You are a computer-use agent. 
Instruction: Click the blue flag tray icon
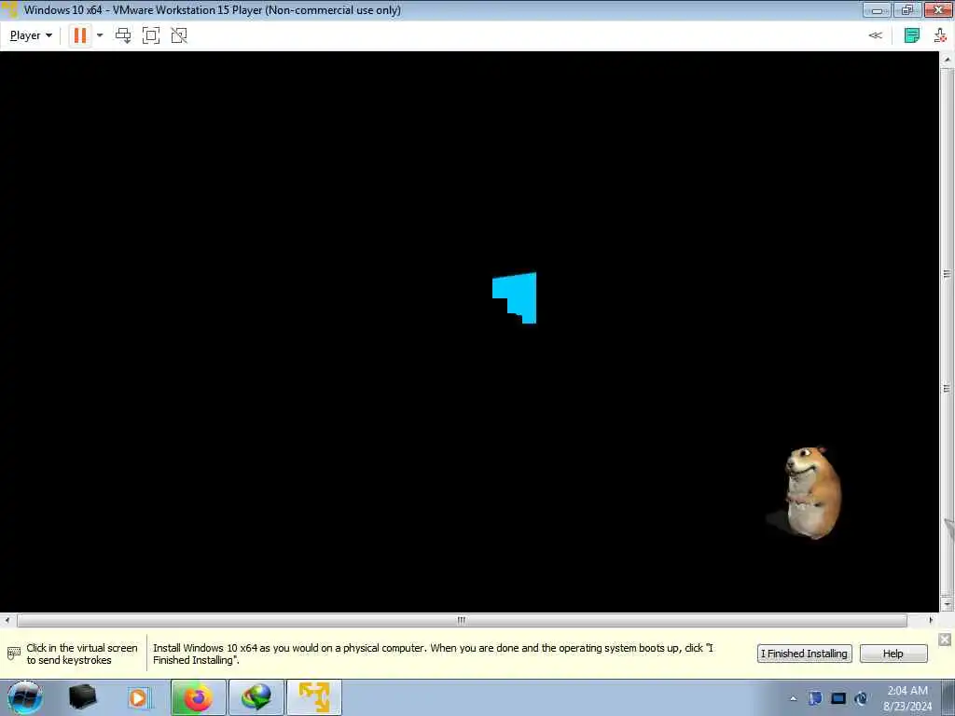click(815, 698)
